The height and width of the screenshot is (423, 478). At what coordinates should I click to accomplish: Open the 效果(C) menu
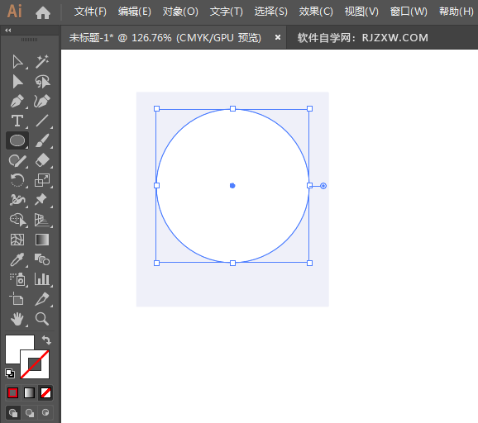[316, 12]
